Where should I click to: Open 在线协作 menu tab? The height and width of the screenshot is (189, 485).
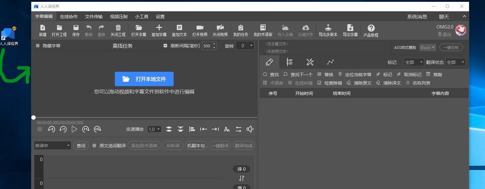pos(69,17)
